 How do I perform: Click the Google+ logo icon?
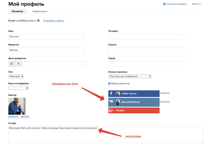(x=111, y=111)
